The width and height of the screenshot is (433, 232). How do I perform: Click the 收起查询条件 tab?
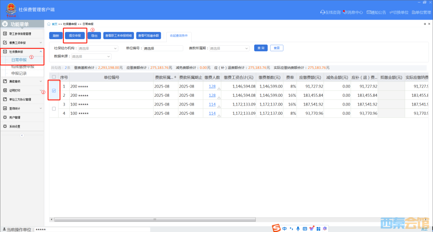point(179,36)
